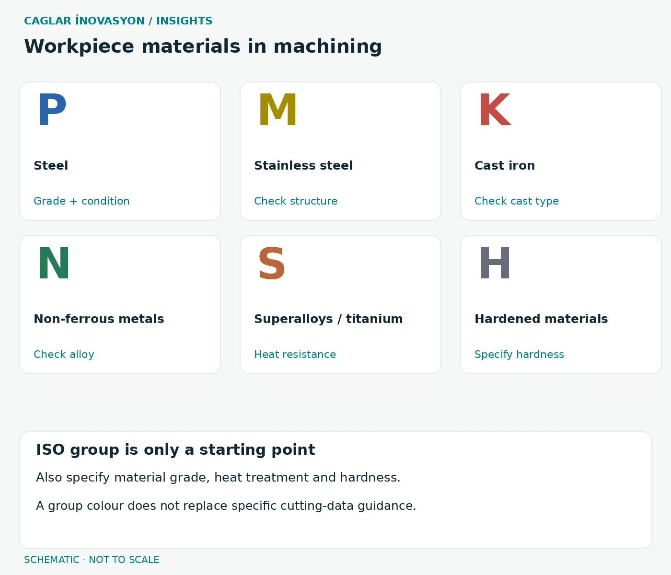Select the "Check structure" note
Image resolution: width=671 pixels, height=575 pixels.
296,201
